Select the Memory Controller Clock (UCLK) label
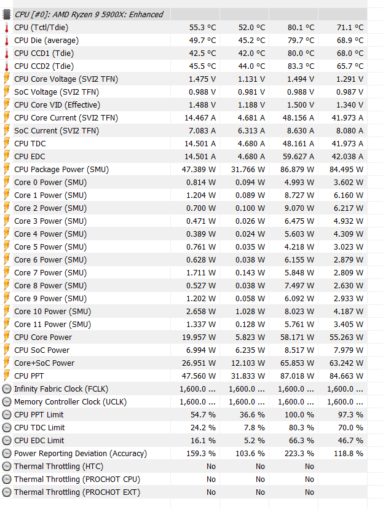The width and height of the screenshot is (383, 509). pos(70,402)
